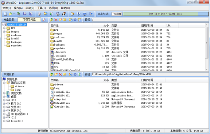Go up one level in the ISO pane
This screenshot has width=210, height=134.
(51, 20)
